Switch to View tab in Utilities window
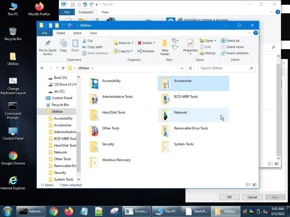This screenshot has width=290, height=217. pos(93,33)
